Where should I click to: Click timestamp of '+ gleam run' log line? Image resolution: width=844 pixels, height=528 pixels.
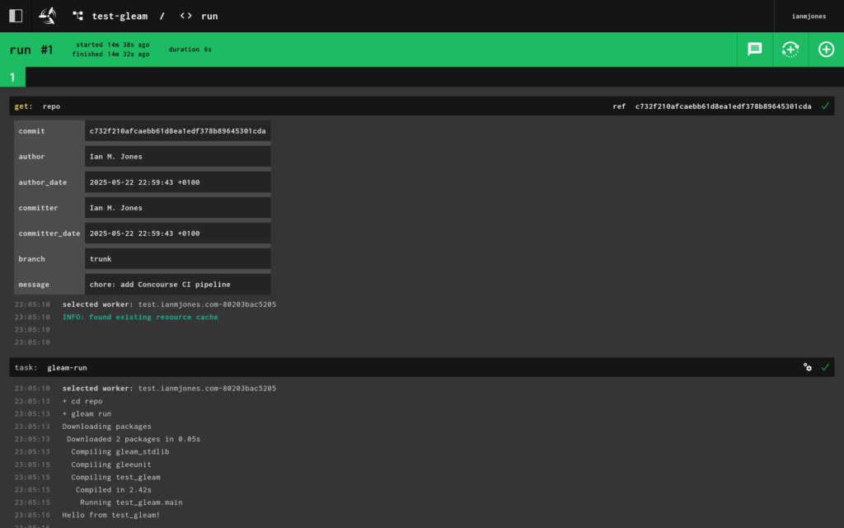[x=32, y=414]
